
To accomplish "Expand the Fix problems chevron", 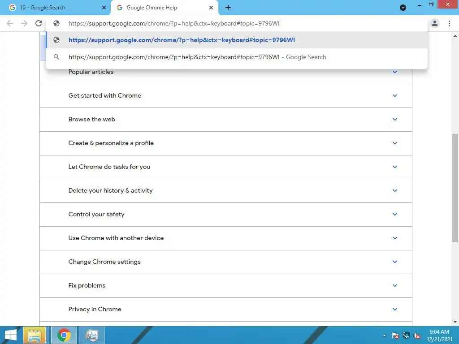I will tap(394, 285).
